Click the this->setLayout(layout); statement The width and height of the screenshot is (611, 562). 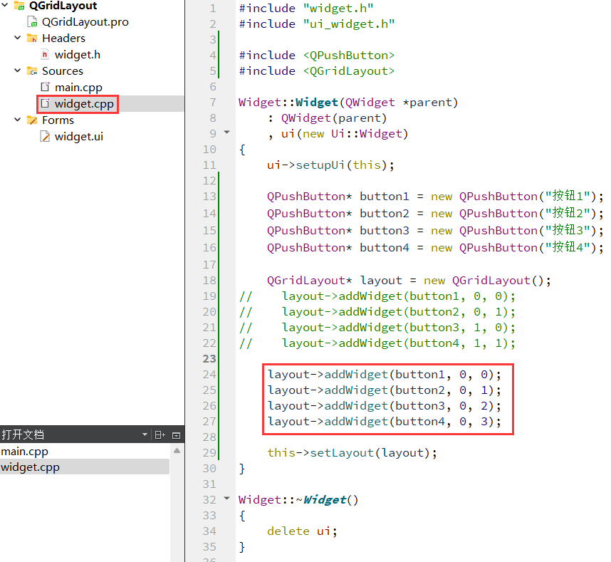(x=352, y=452)
